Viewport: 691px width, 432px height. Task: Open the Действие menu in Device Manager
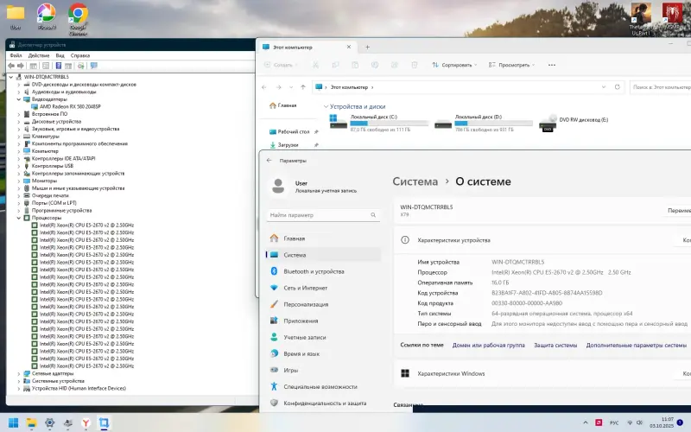(37, 55)
